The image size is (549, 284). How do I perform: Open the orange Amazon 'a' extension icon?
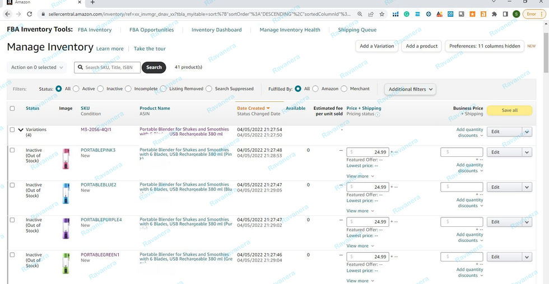pyautogui.click(x=483, y=15)
